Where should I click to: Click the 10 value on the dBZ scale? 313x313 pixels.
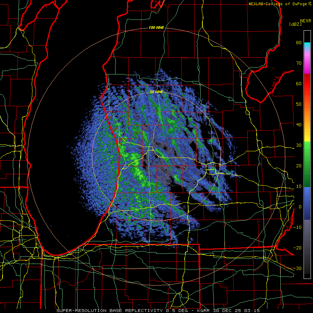[x=299, y=186]
